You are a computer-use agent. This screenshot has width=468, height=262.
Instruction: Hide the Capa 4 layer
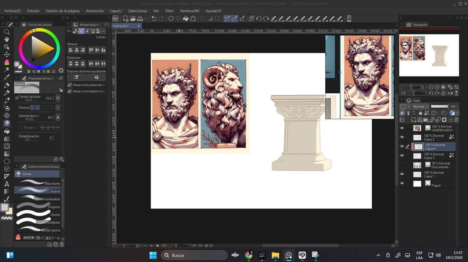click(x=402, y=147)
